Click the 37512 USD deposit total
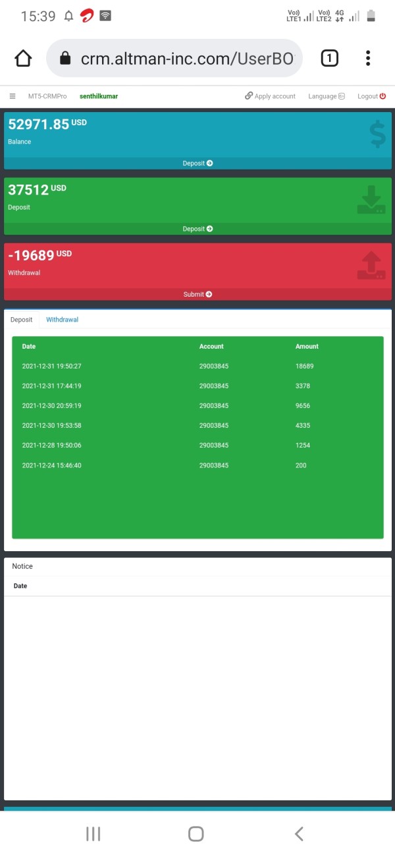 click(x=37, y=190)
